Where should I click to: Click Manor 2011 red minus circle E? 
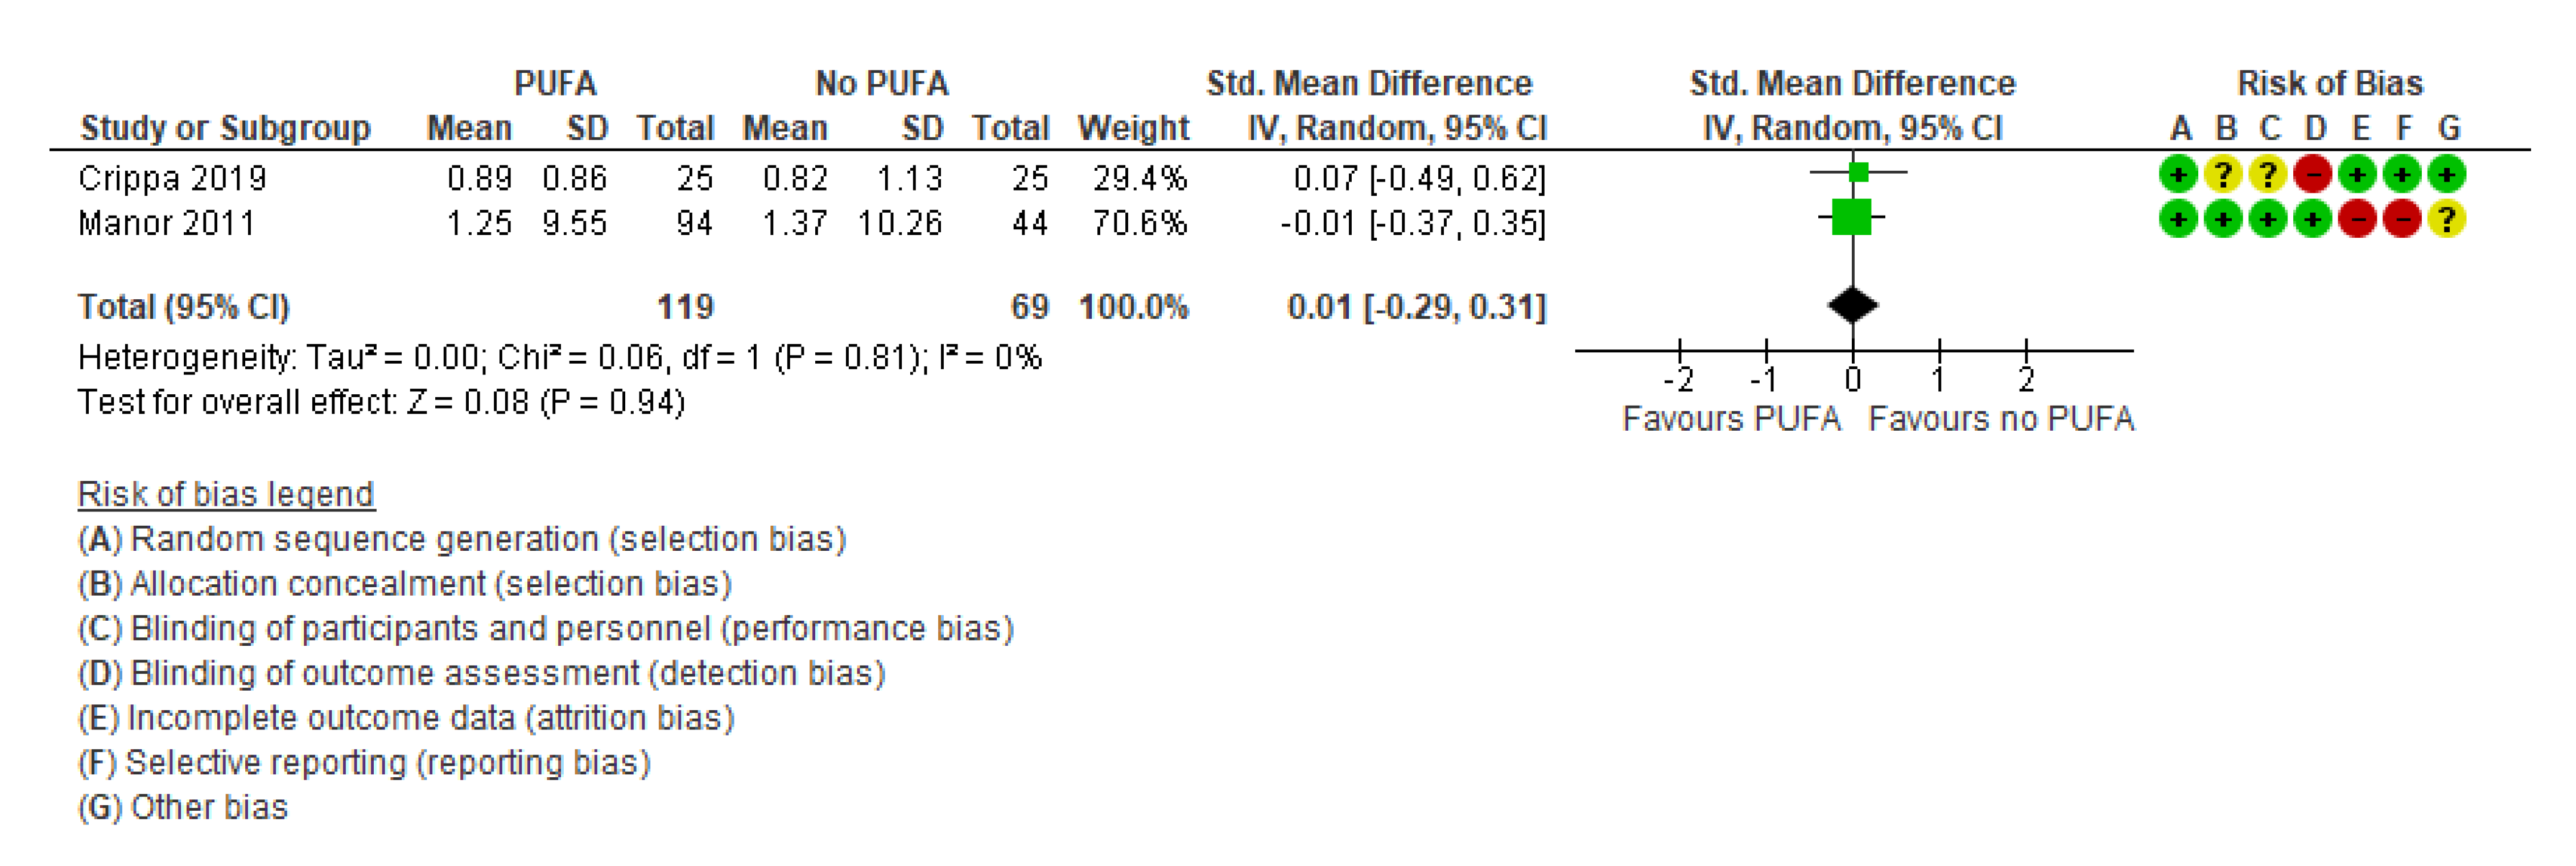point(2357,219)
